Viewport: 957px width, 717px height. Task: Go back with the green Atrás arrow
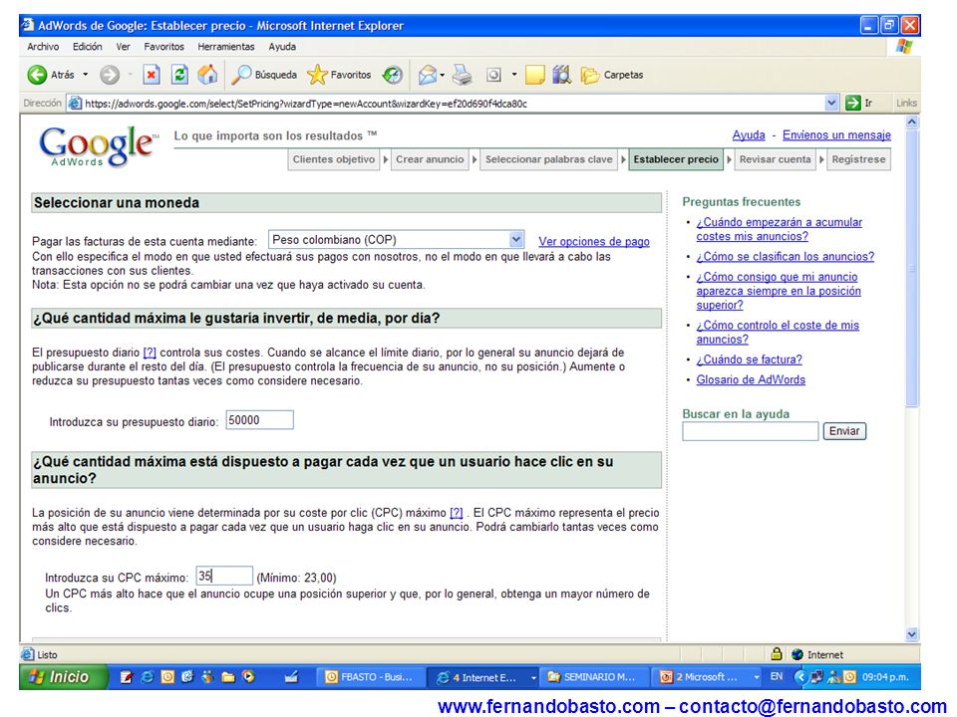click(x=51, y=75)
